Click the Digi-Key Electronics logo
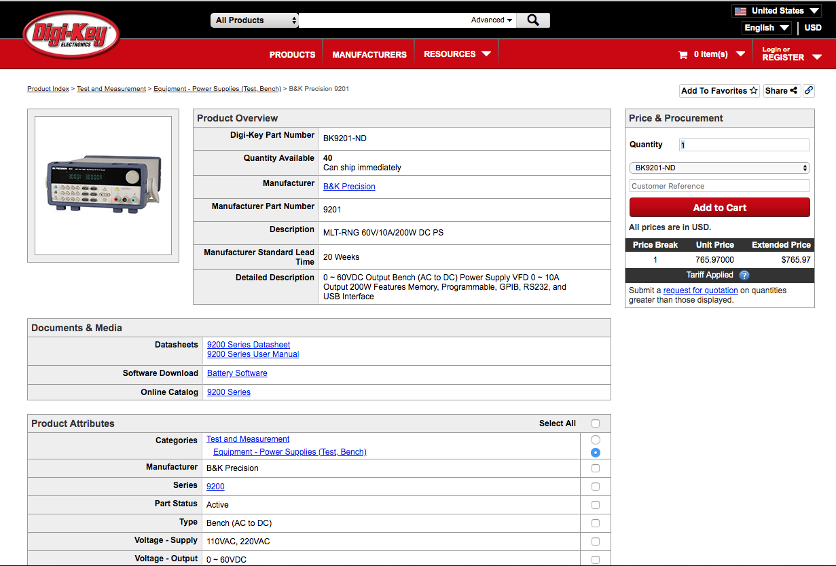The height and width of the screenshot is (566, 836). tap(71, 35)
